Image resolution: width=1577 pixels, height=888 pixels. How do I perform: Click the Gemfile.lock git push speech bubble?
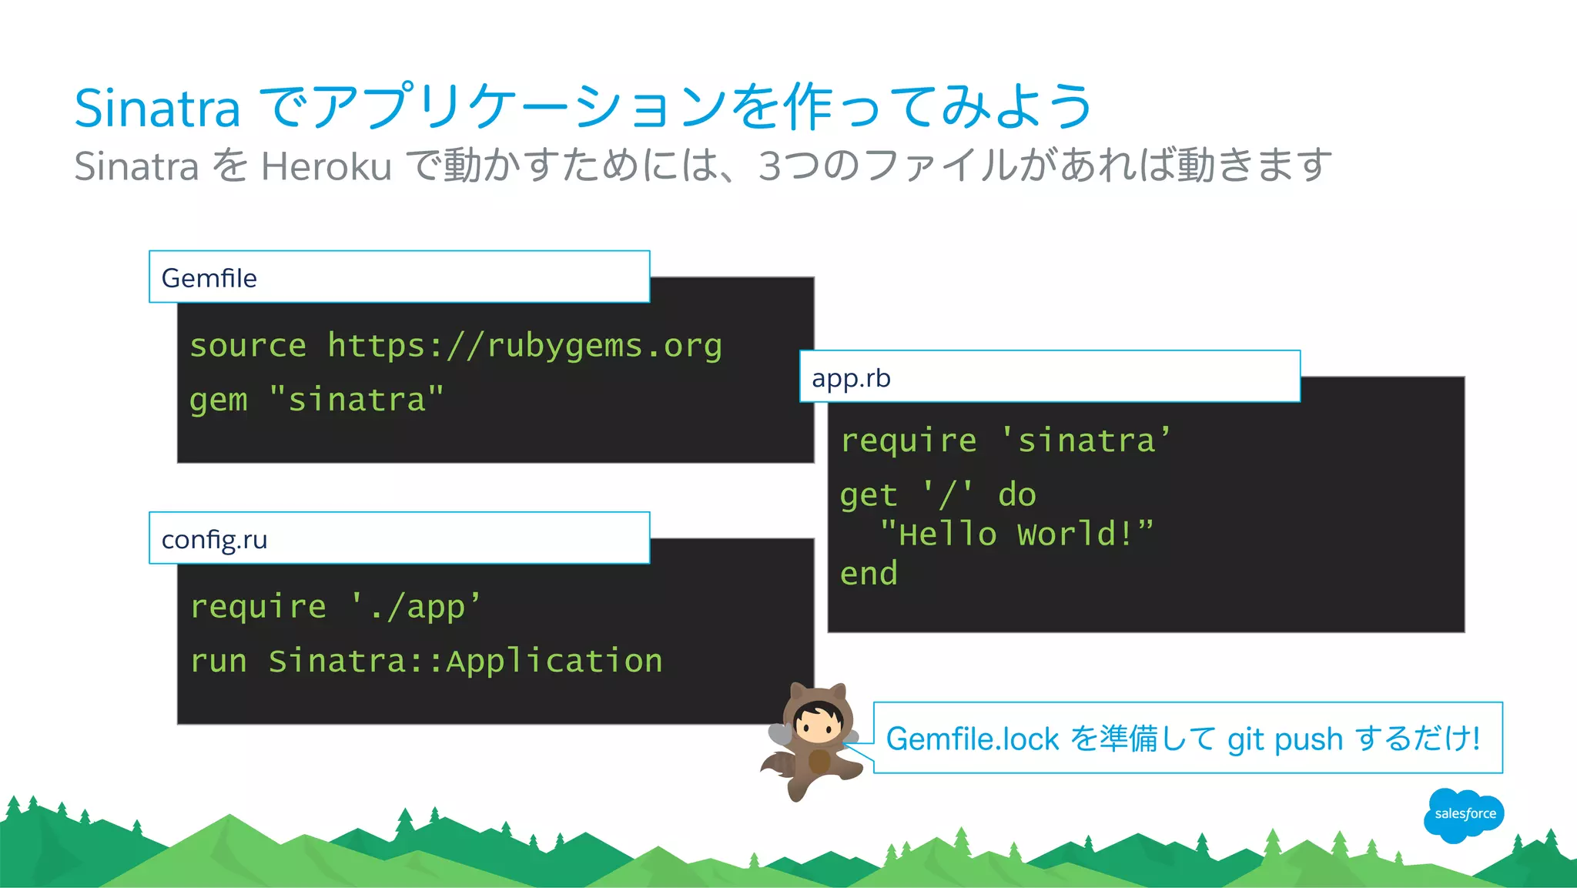pos(1187,738)
